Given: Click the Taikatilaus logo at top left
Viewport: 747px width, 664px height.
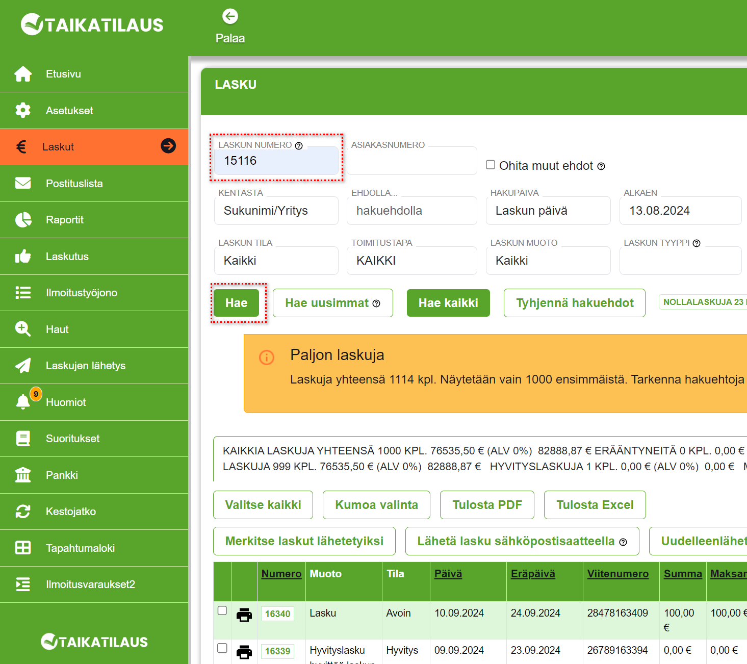Looking at the screenshot, I should [92, 24].
